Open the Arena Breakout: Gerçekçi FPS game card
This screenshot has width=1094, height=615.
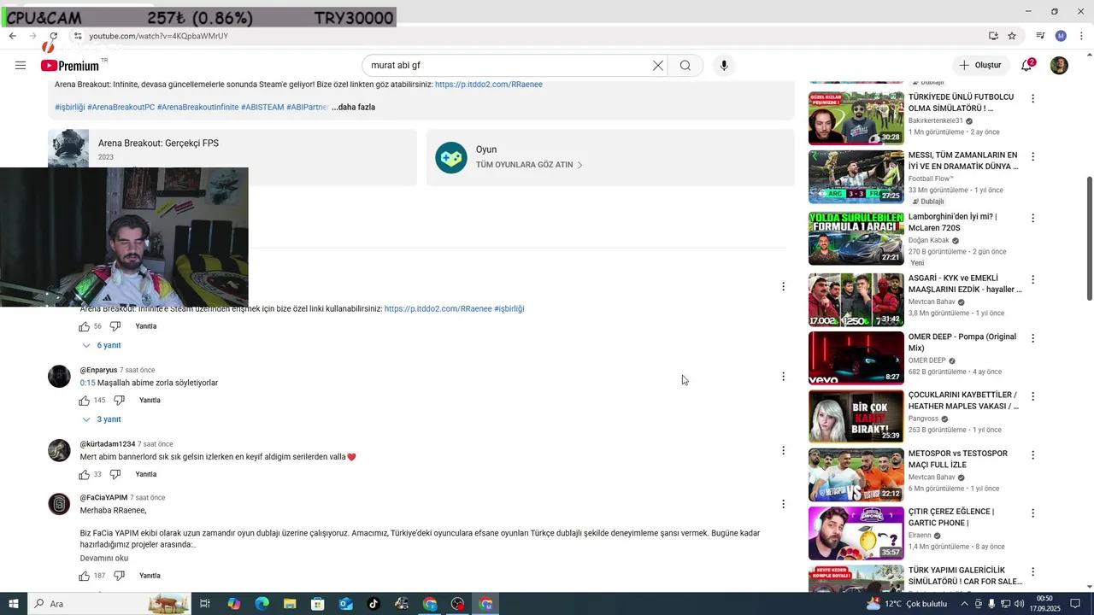[x=232, y=157]
